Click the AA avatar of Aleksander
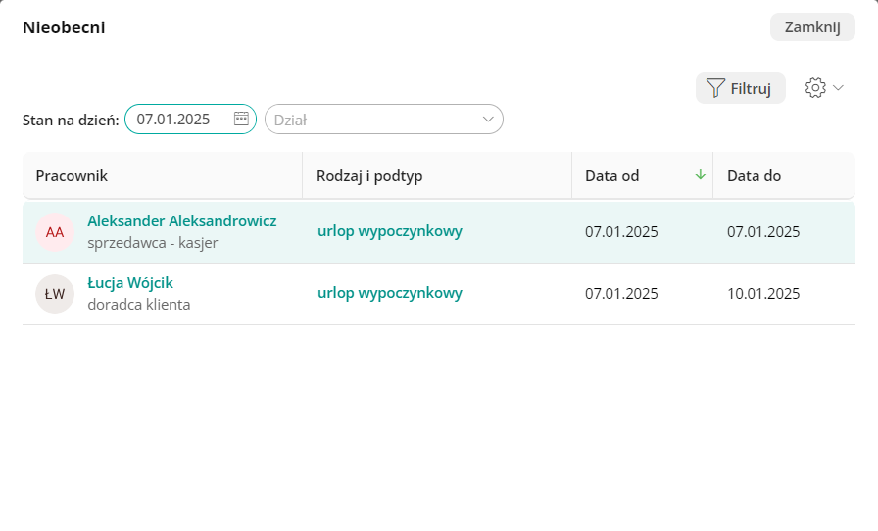The width and height of the screenshot is (878, 531). (x=55, y=232)
